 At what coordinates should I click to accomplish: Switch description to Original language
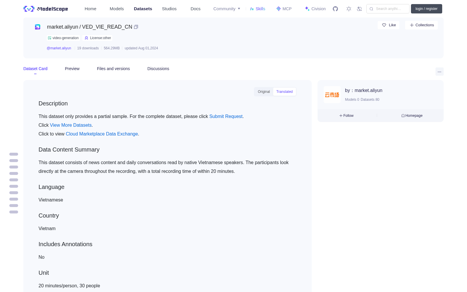(264, 92)
